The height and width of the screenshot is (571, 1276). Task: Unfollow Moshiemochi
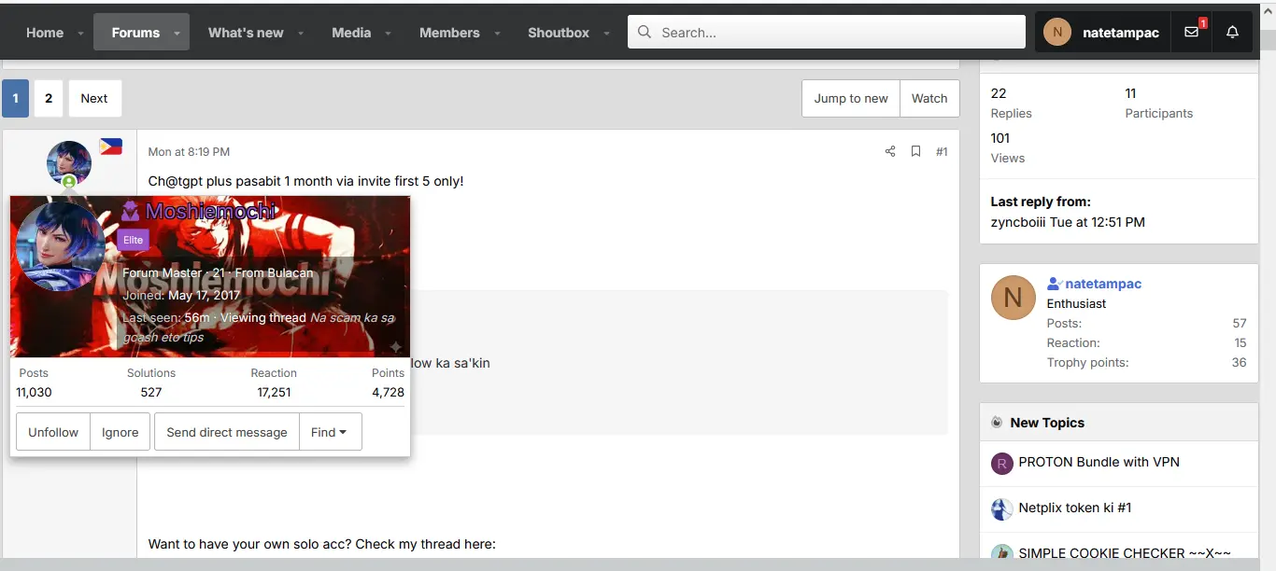pos(53,432)
